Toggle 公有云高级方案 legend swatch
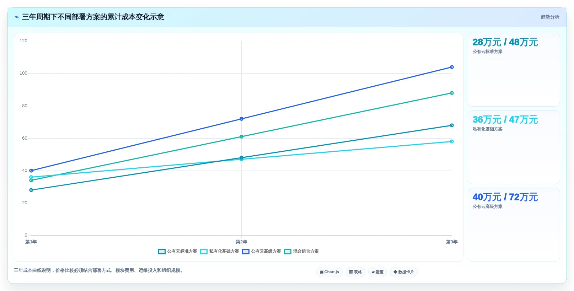574x291 pixels. coord(246,252)
